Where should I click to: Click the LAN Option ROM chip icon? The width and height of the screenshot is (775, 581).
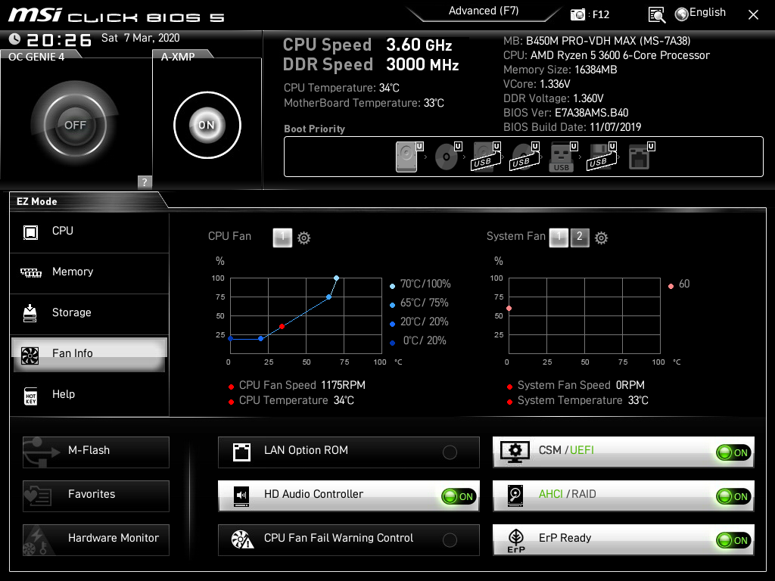click(241, 452)
